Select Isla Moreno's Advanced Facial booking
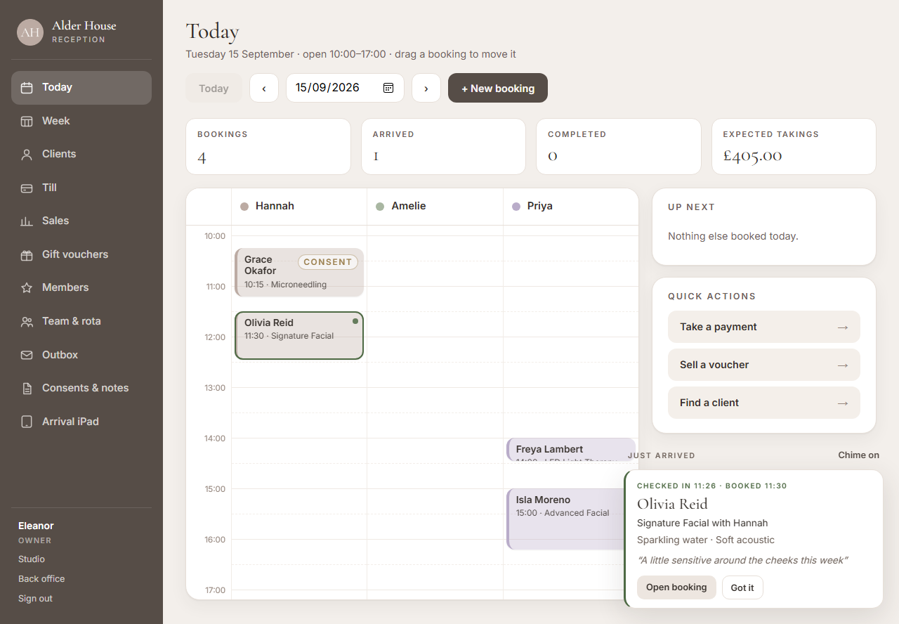899x624 pixels. pyautogui.click(x=565, y=519)
